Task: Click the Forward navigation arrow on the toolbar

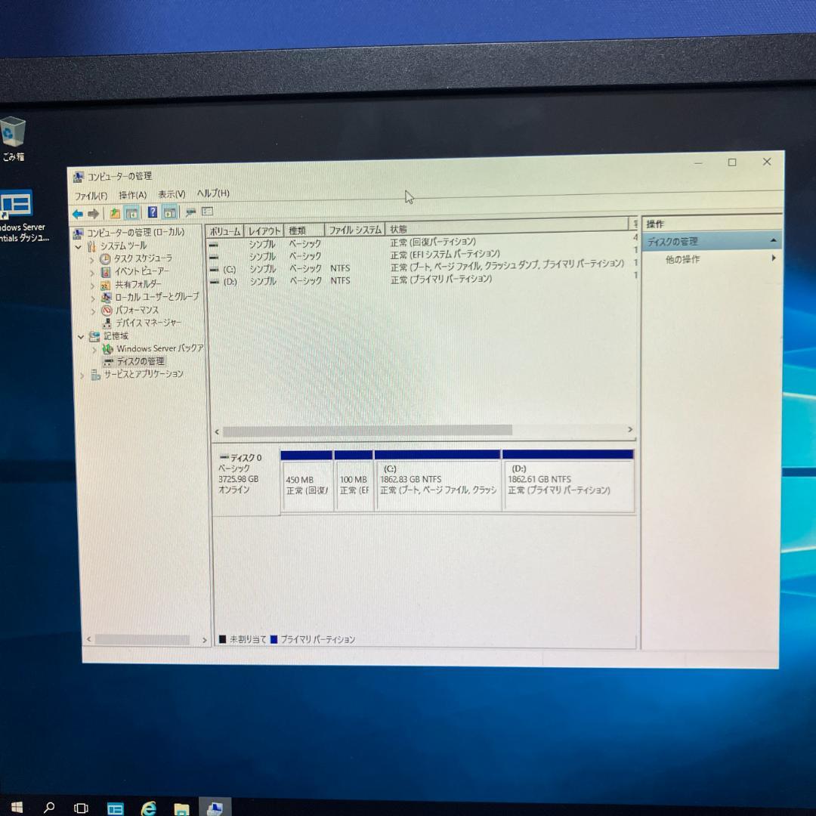Action: click(x=92, y=213)
